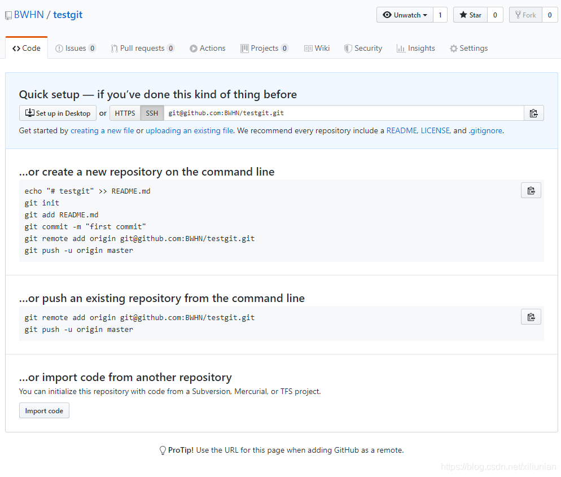The height and width of the screenshot is (477, 561).
Task: Switch to the Wiki tab
Action: click(x=317, y=48)
